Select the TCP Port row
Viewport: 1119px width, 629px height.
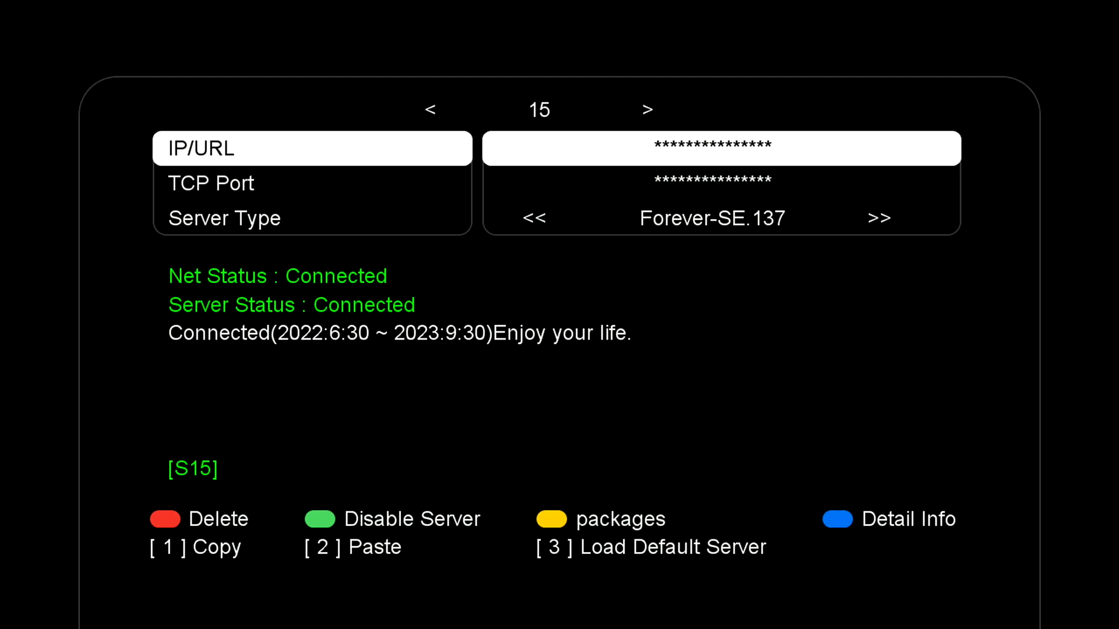[312, 183]
